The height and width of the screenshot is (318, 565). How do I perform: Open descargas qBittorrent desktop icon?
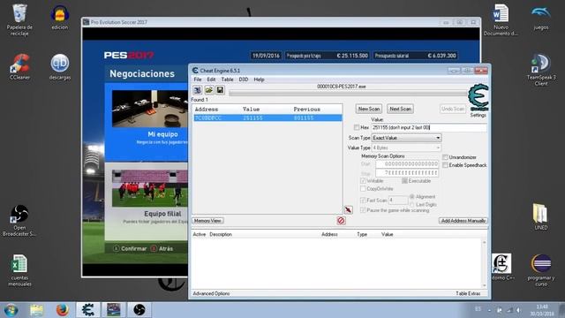60,67
